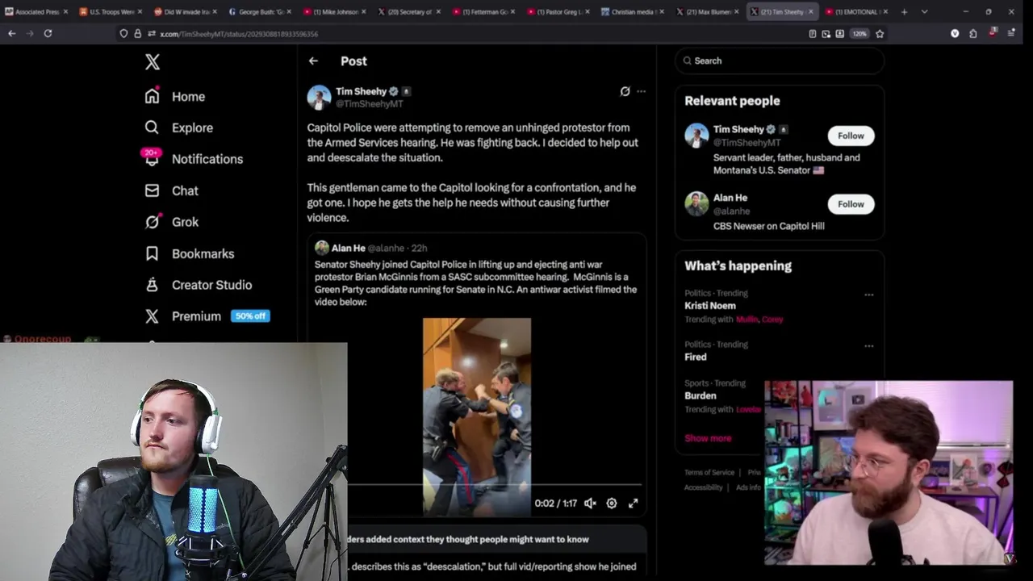
Task: Toggle reader view icon in address bar
Action: click(x=812, y=34)
